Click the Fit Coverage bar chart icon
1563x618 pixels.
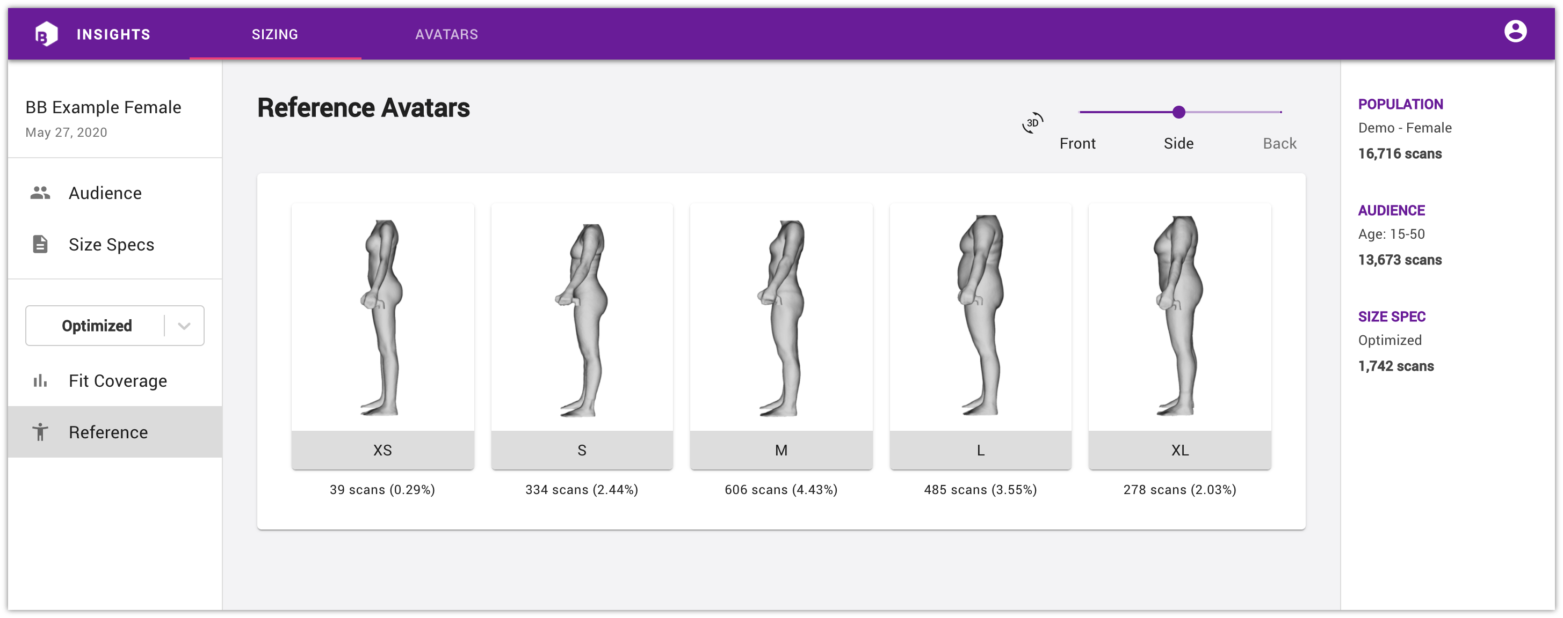(40, 380)
